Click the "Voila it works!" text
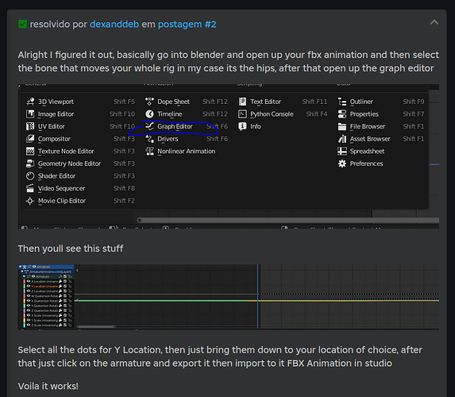Screen dimensions: 455x397 pyautogui.click(x=48, y=386)
